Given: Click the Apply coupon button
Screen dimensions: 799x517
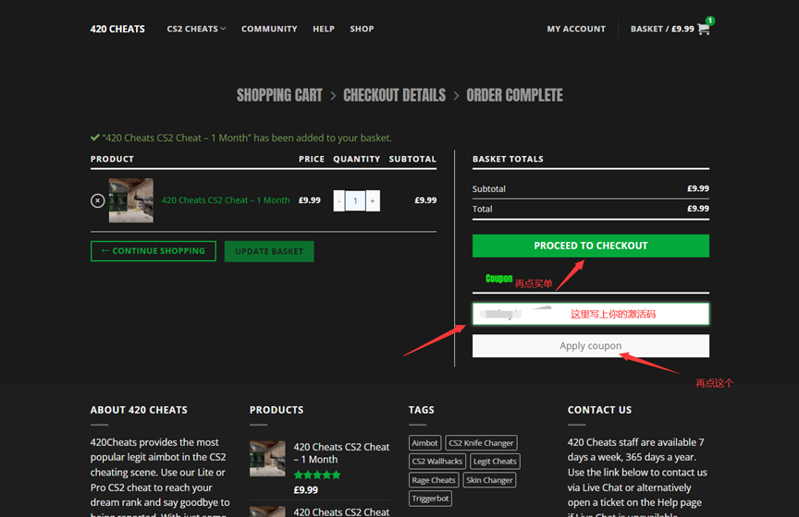Looking at the screenshot, I should [x=590, y=346].
